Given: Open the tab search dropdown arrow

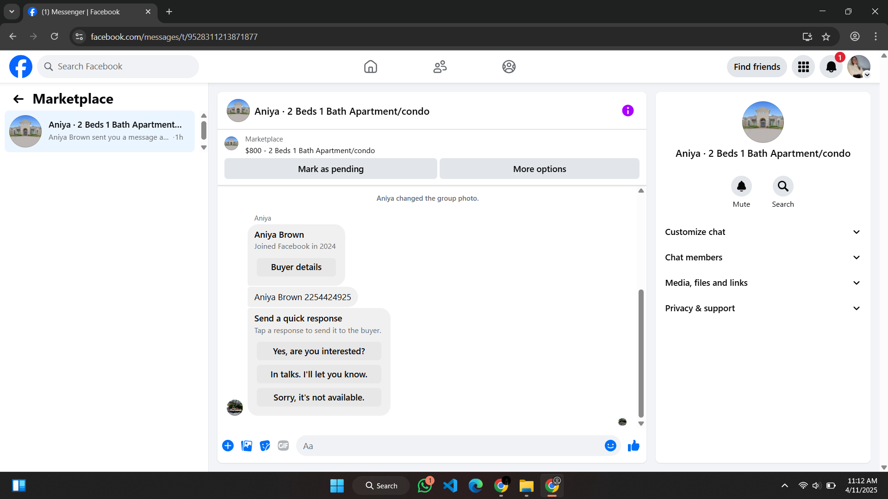Looking at the screenshot, I should pos(12,12).
